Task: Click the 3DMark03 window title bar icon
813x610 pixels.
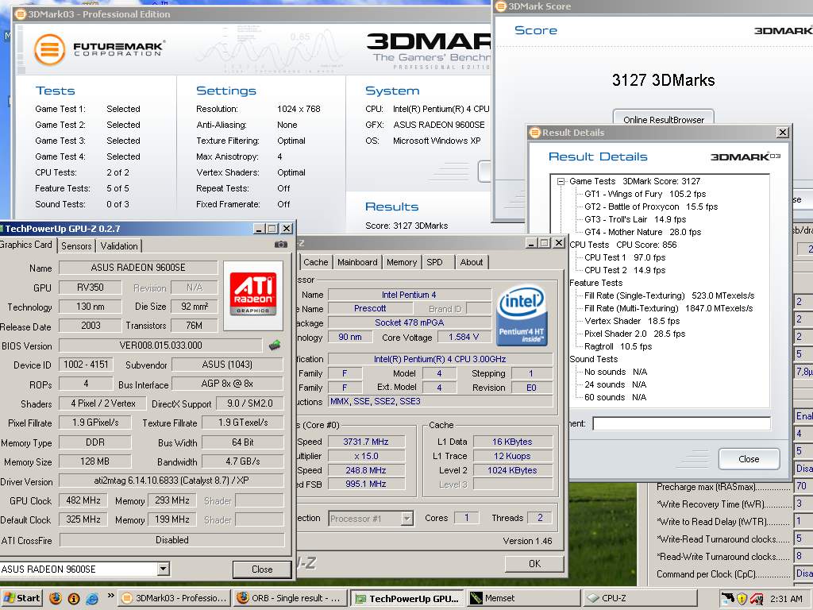Action: click(x=21, y=14)
